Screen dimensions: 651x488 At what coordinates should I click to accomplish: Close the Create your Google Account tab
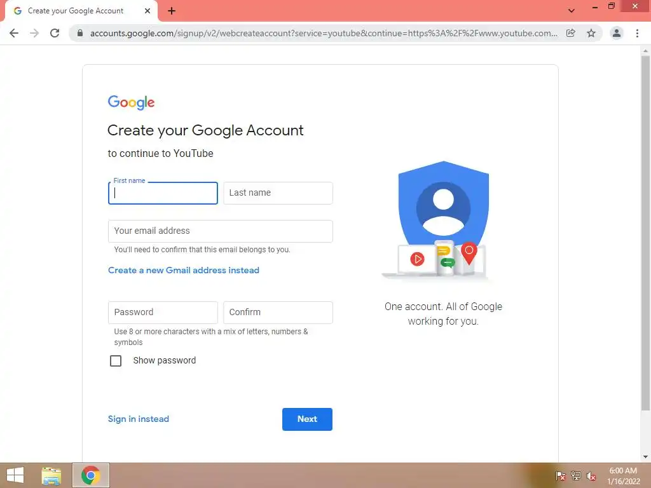(147, 11)
